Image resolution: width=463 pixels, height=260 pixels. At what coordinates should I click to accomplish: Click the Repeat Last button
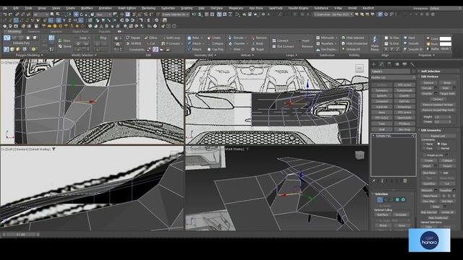[x=438, y=136]
